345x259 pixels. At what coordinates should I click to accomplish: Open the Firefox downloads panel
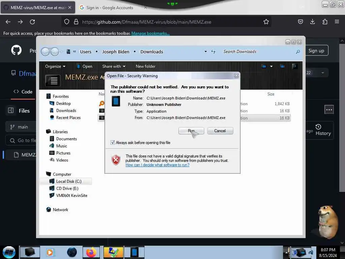(x=312, y=22)
